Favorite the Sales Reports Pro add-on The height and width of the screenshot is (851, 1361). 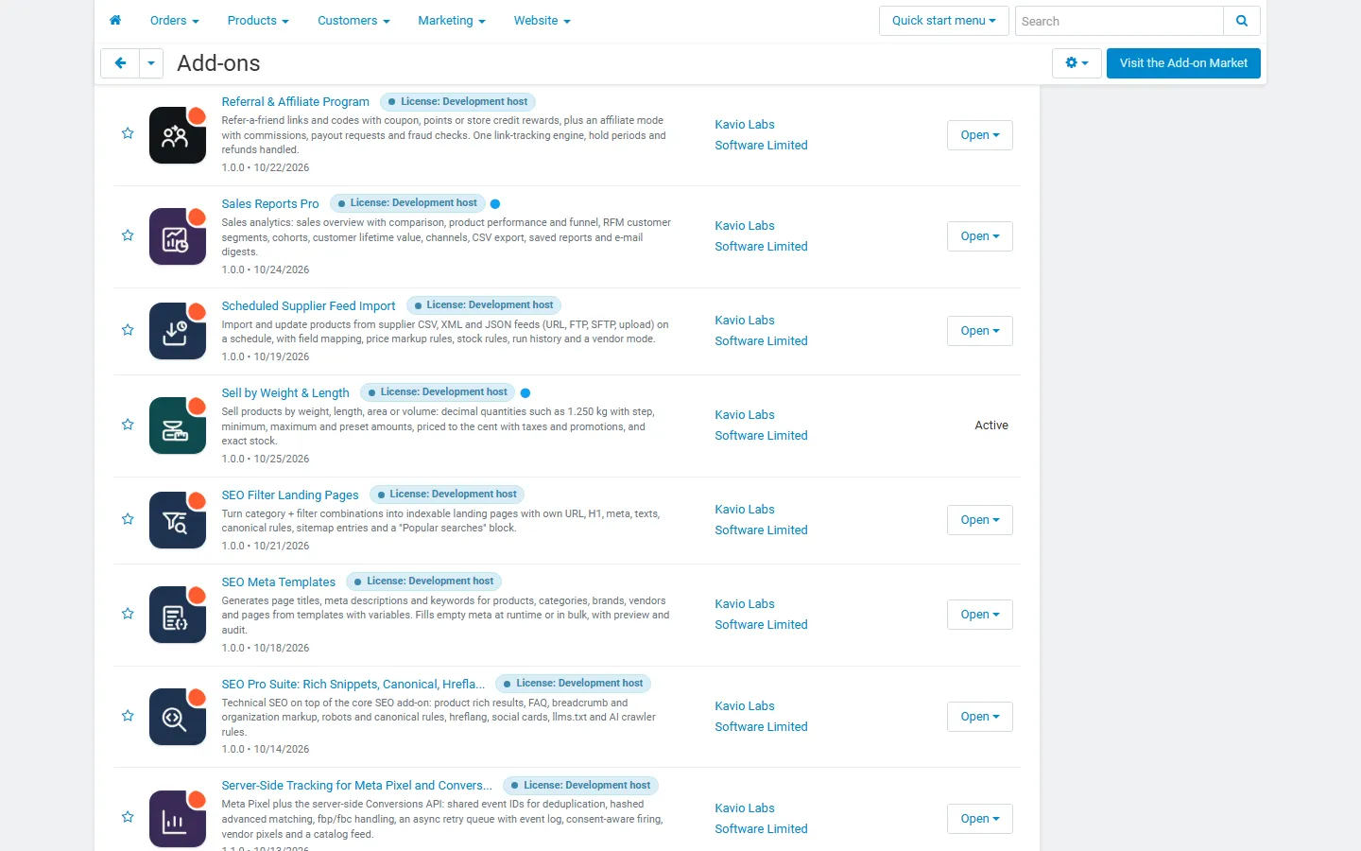128,235
